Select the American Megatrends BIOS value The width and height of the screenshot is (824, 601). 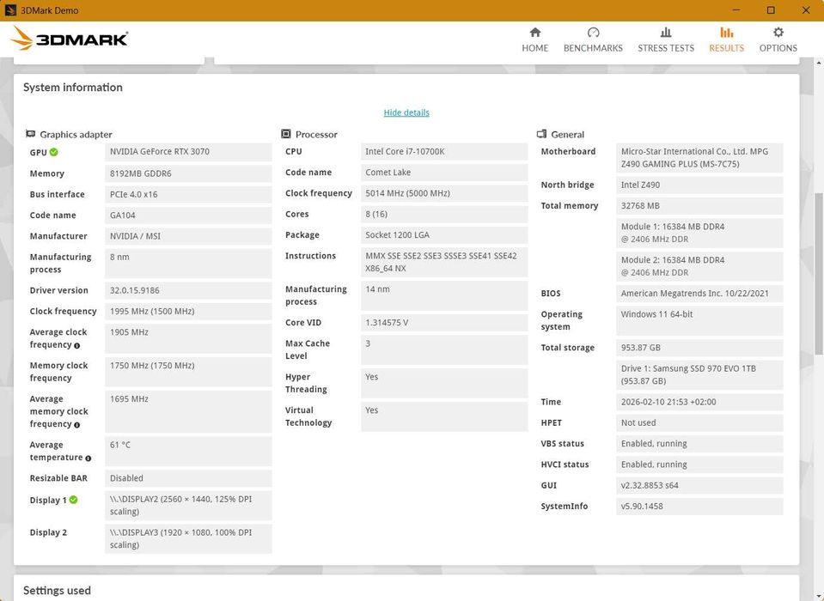[699, 294]
